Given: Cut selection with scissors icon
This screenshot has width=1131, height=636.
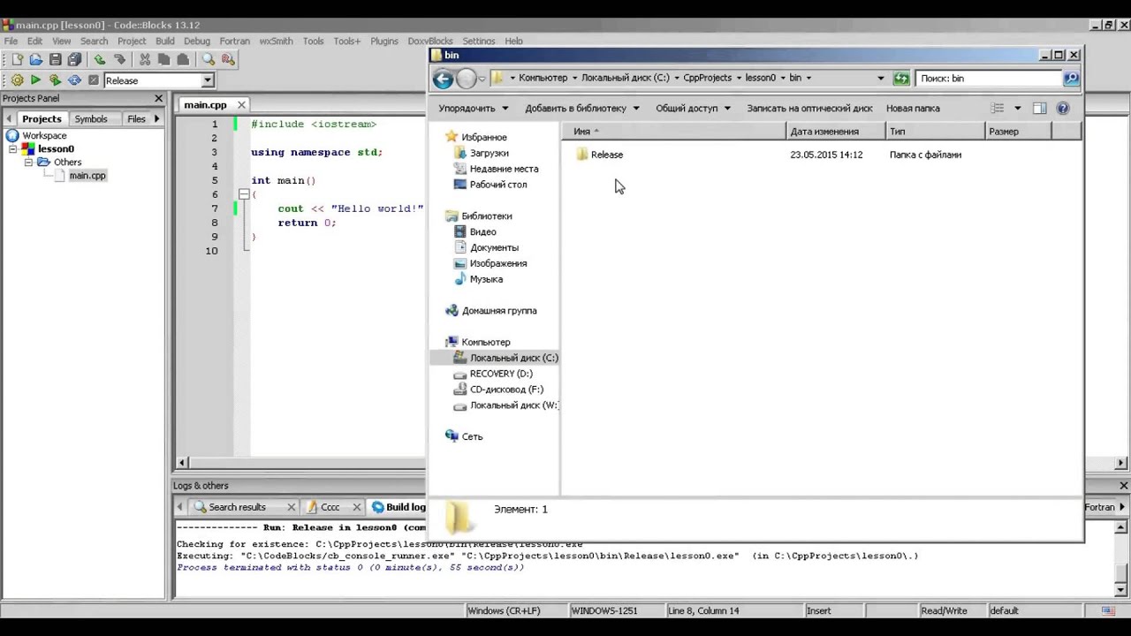Looking at the screenshot, I should coord(145,59).
